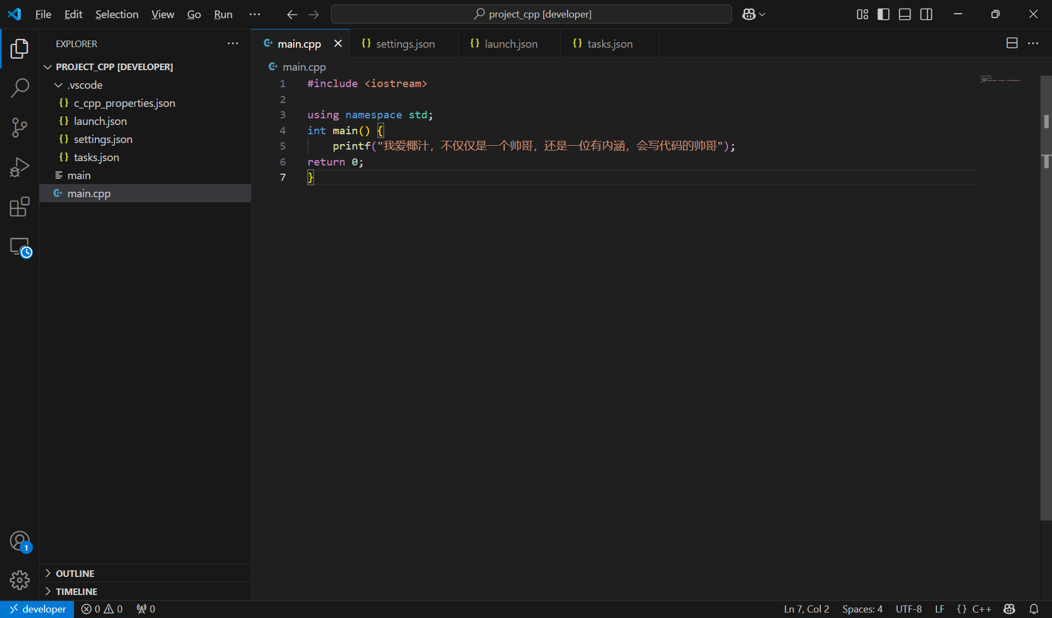
Task: Toggle the secondary sidebar
Action: [x=926, y=14]
